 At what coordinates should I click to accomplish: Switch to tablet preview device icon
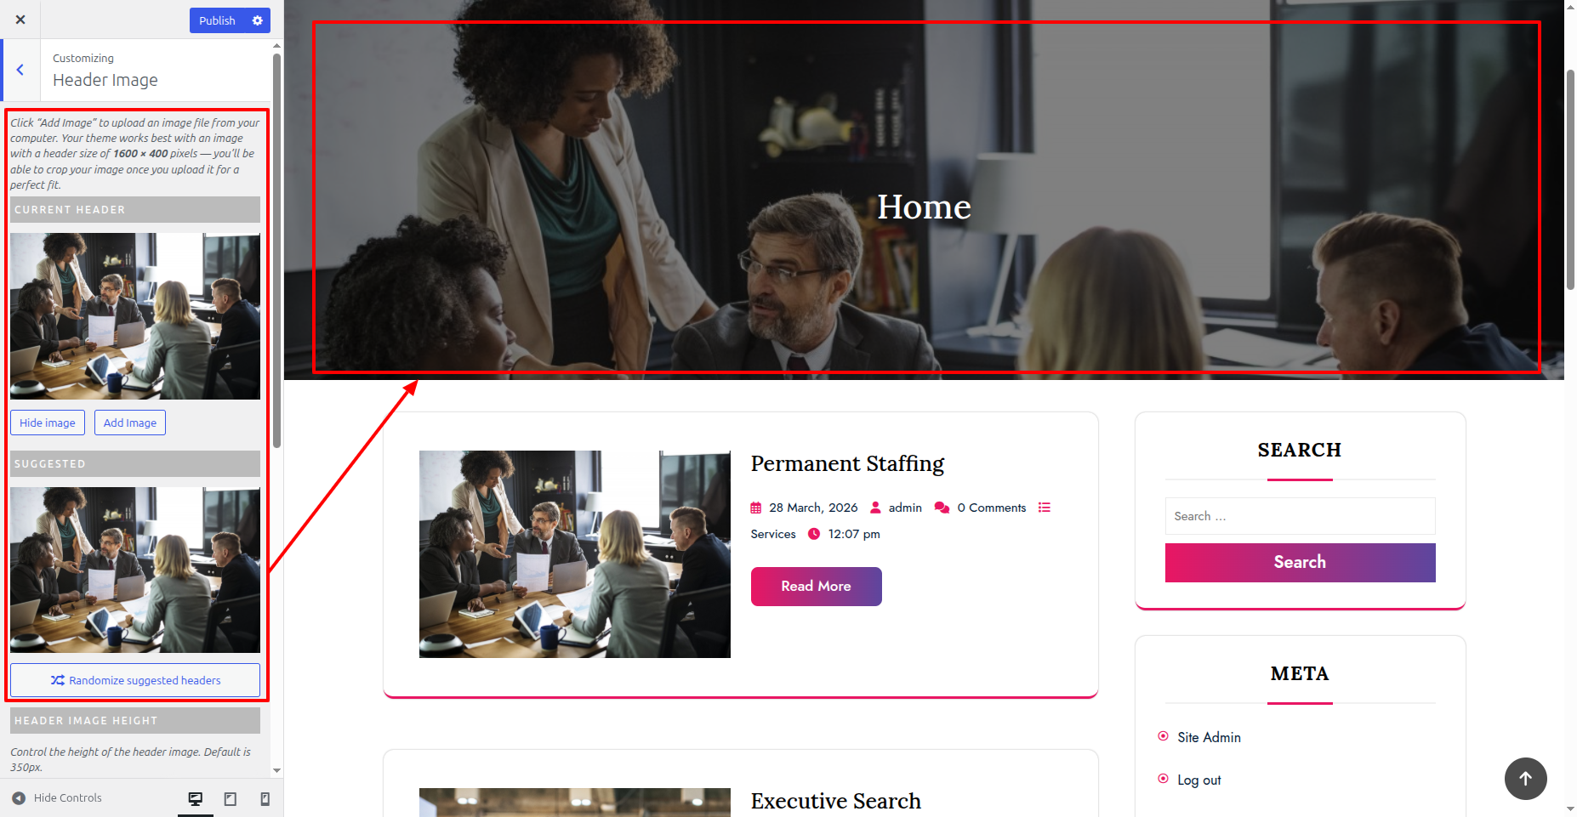click(231, 798)
